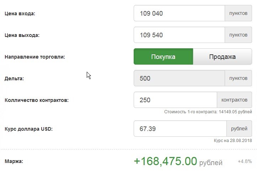Screen dimensions: 257x174
Task: Click the contract cost note 14149.05 рублей
Action: tap(208, 112)
